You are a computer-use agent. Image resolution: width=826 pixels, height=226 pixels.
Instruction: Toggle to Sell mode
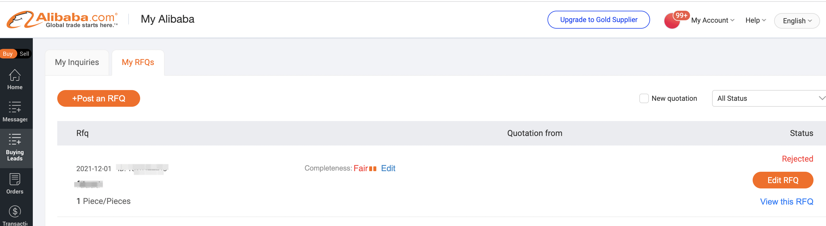pos(24,54)
